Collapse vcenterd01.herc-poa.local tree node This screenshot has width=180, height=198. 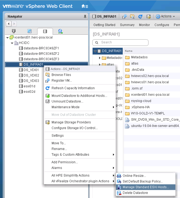click(x=7, y=38)
